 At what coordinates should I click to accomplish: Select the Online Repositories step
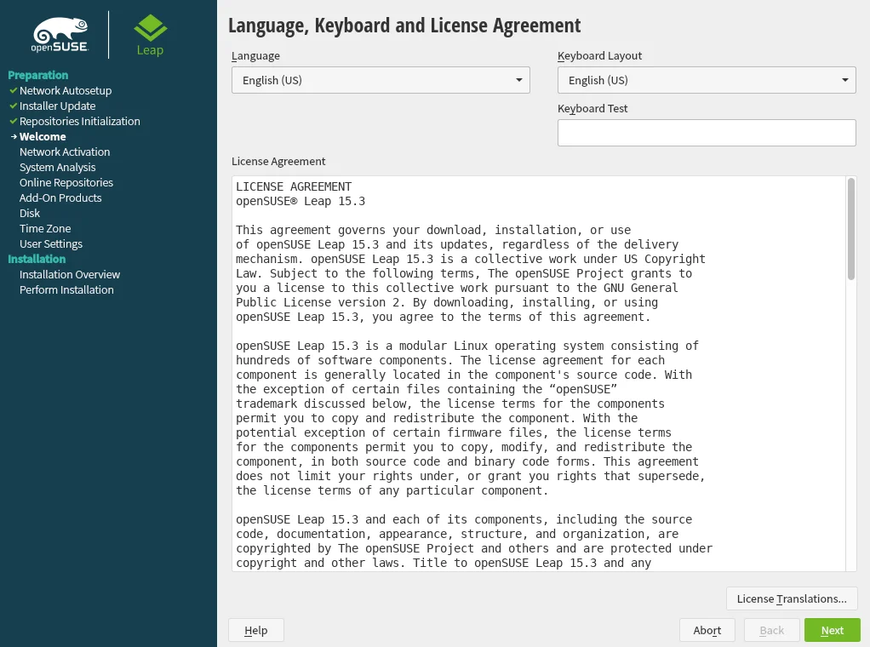pyautogui.click(x=66, y=182)
